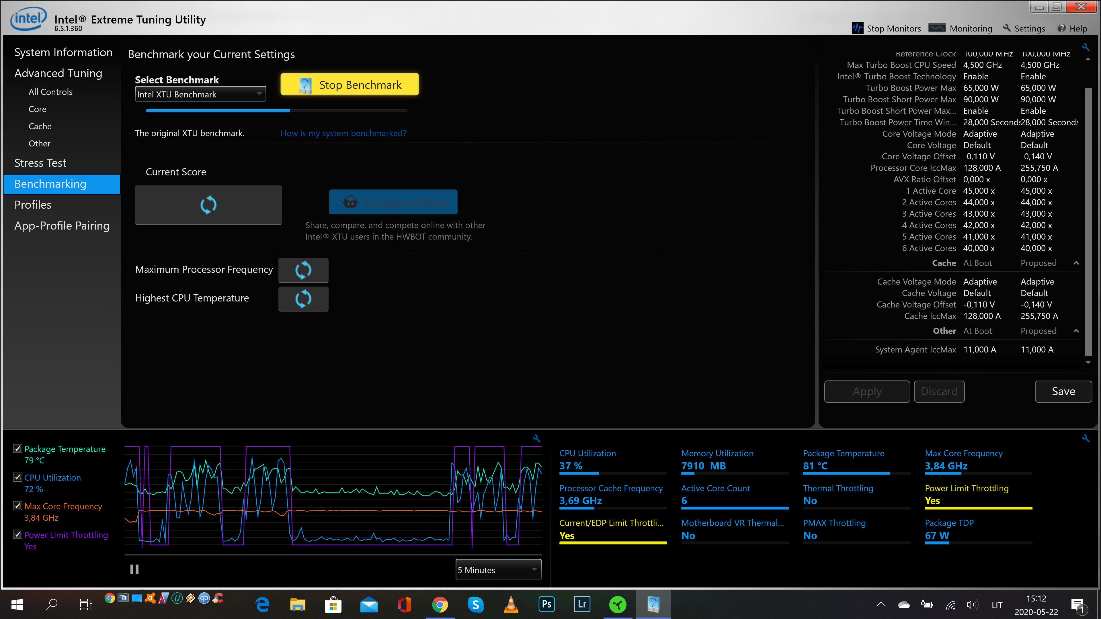Viewport: 1101px width, 619px height.
Task: Click Intel XTU icon on the taskbar
Action: (x=653, y=604)
